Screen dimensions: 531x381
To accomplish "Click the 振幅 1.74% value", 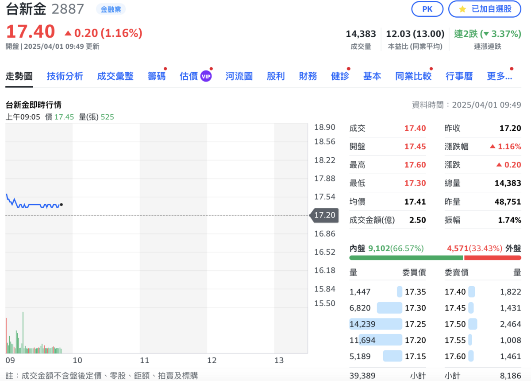I will (x=510, y=220).
